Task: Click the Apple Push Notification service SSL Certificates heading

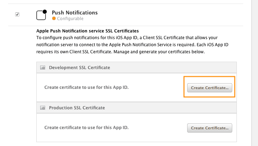Action: pyautogui.click(x=87, y=31)
